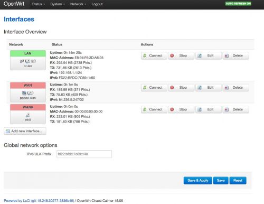Click the red stop icon in WAN row

pyautogui.click(x=172, y=88)
